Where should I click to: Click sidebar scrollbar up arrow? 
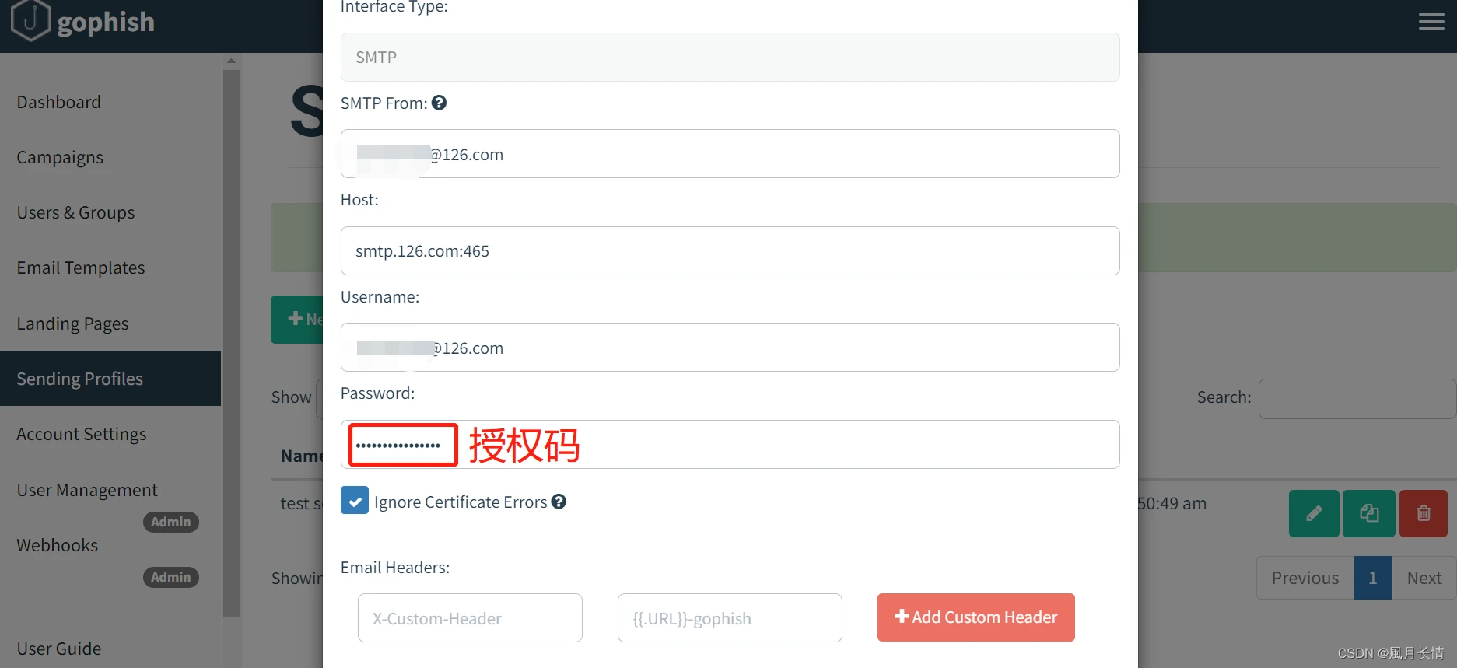click(231, 61)
